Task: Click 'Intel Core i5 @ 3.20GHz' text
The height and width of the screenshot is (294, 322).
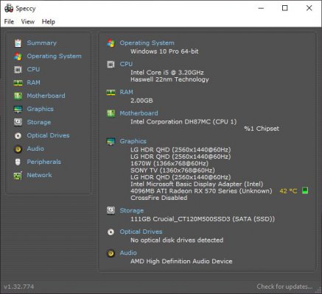Action: [167, 73]
